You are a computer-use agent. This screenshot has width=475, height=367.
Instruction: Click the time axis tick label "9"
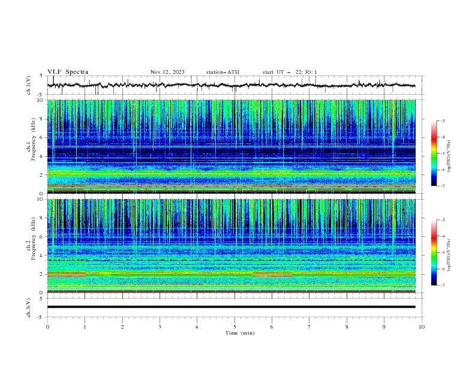(x=384, y=327)
